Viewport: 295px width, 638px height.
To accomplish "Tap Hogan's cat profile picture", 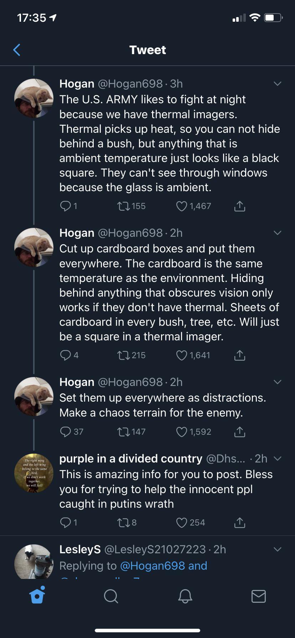I will (x=34, y=98).
